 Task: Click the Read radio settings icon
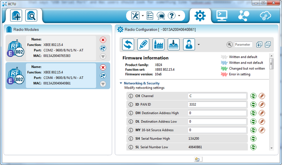[x=128, y=44]
